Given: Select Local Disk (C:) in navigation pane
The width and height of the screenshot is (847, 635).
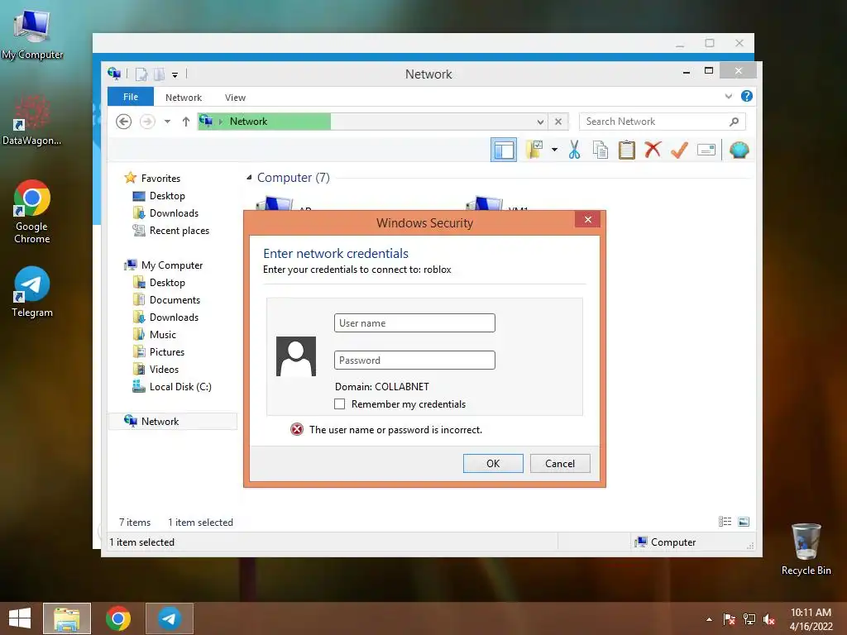Looking at the screenshot, I should [180, 387].
